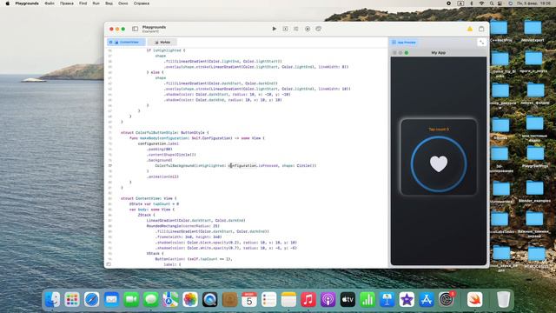Tap the heart button in app preview
Image resolution: width=556 pixels, height=313 pixels.
point(439,164)
